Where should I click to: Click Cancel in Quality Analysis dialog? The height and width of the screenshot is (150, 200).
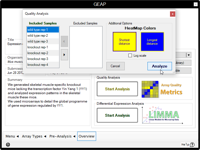point(115,66)
